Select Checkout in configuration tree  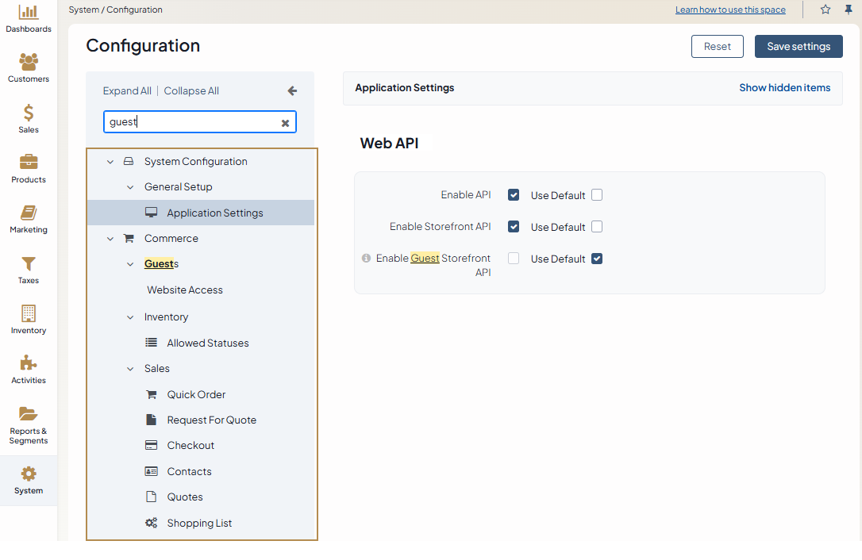tap(190, 446)
